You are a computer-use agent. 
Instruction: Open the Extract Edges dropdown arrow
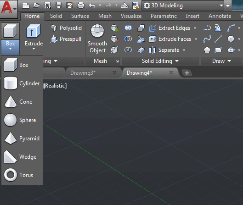pyautogui.click(x=195, y=28)
